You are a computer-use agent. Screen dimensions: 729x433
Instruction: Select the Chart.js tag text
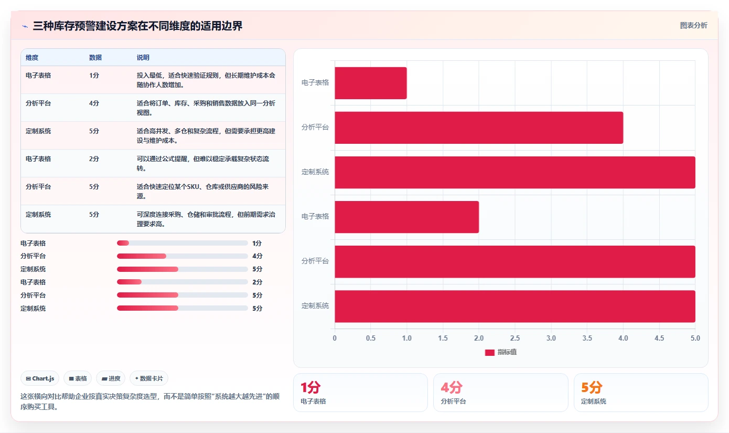pyautogui.click(x=44, y=378)
